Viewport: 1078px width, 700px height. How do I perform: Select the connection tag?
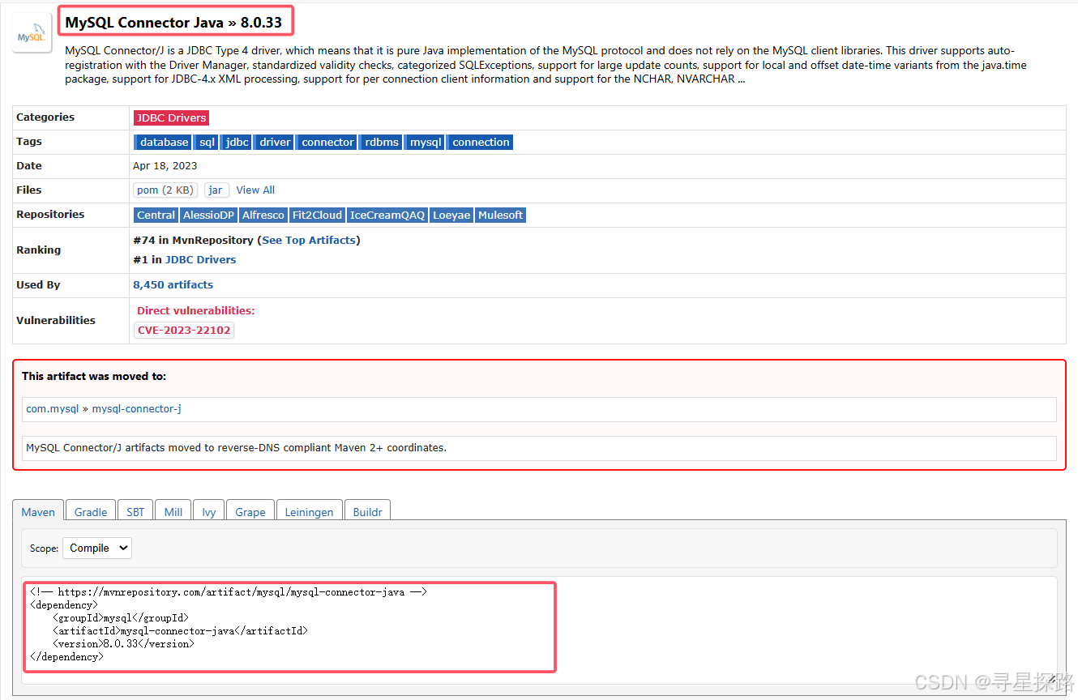click(x=481, y=143)
